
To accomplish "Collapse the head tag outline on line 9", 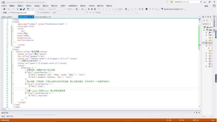I will pyautogui.click(x=13, y=22).
